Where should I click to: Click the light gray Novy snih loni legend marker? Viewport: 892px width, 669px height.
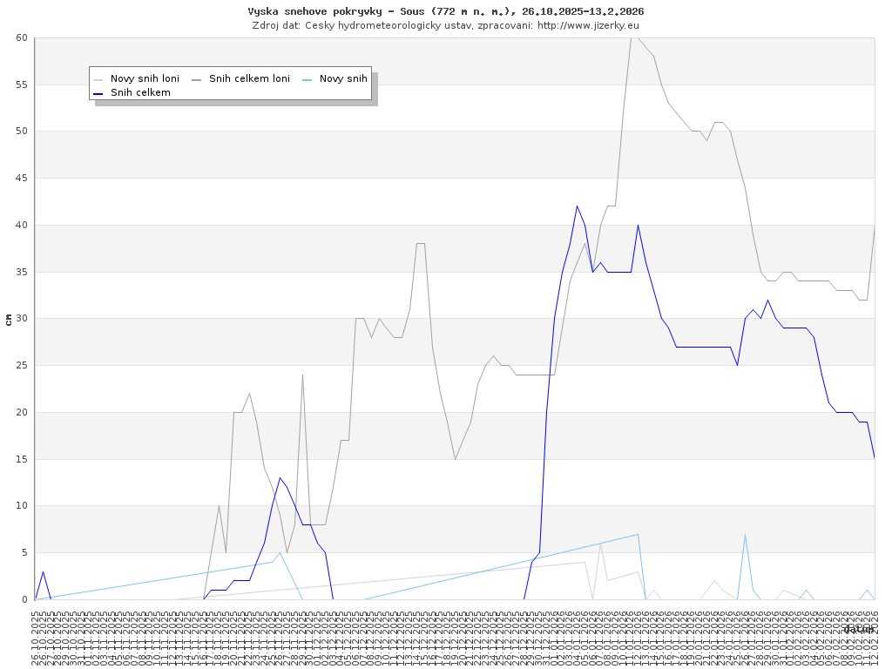pyautogui.click(x=98, y=78)
